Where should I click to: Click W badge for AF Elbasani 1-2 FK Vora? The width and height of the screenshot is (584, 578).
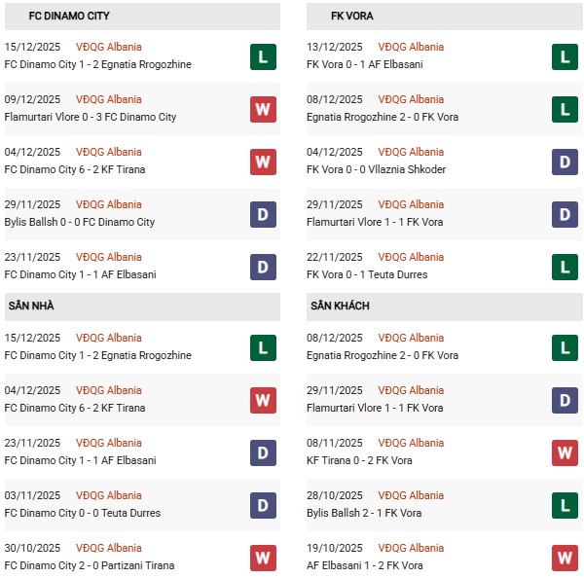[x=565, y=558]
